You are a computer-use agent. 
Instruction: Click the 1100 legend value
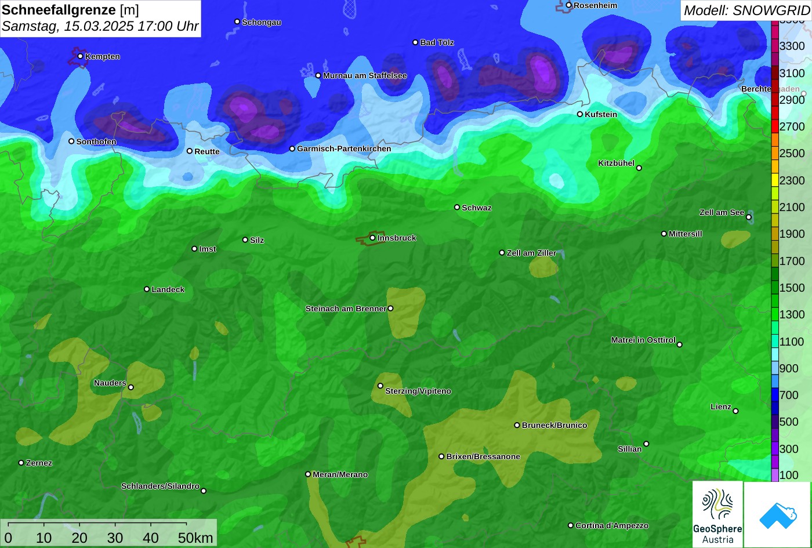coord(792,342)
